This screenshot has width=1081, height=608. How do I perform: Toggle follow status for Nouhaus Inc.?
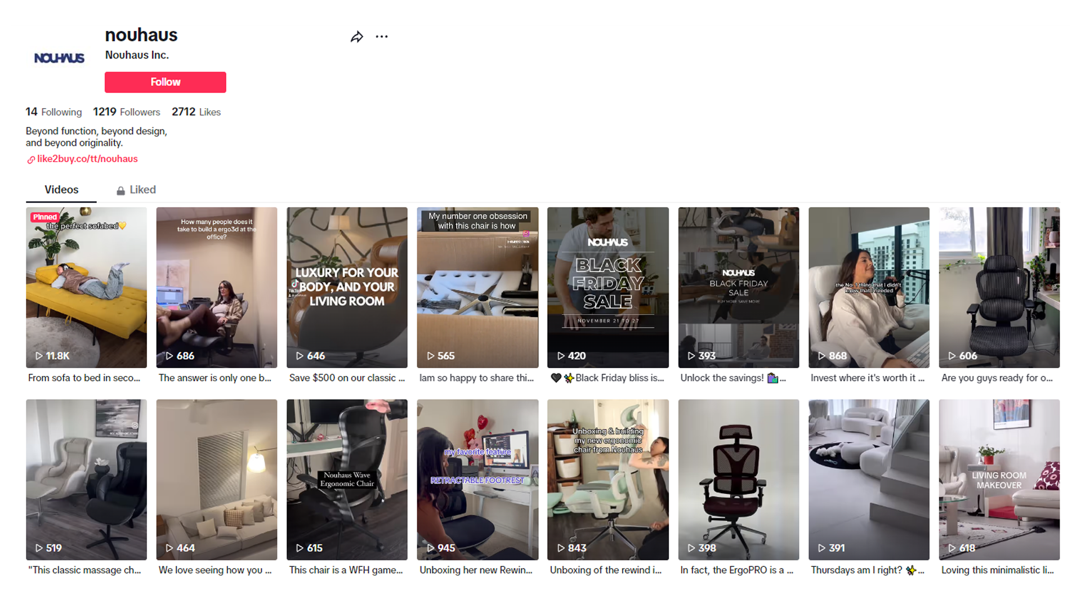tap(165, 82)
